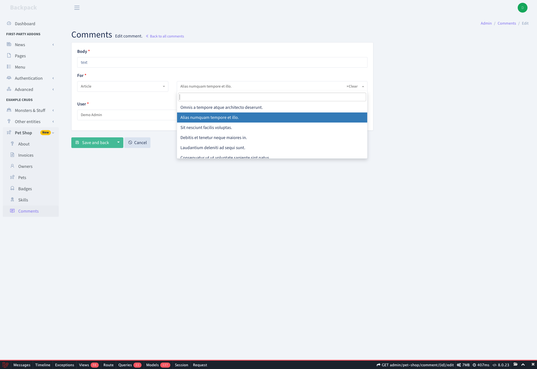The width and height of the screenshot is (537, 369).
Task: Click the folder icon in the debugbar
Action: click(x=515, y=365)
